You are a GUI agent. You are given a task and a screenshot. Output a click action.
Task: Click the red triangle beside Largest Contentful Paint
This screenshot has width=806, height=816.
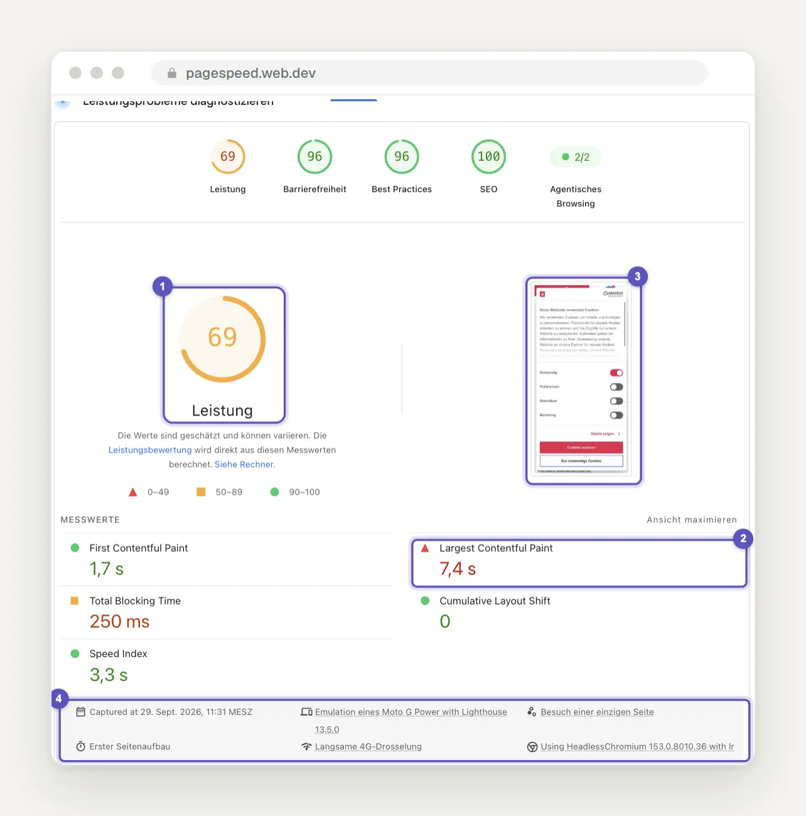425,548
